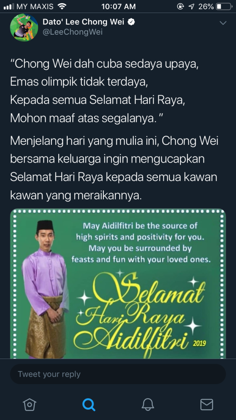Tap the Tweet your reply field
236x420 pixels.
pyautogui.click(x=118, y=374)
